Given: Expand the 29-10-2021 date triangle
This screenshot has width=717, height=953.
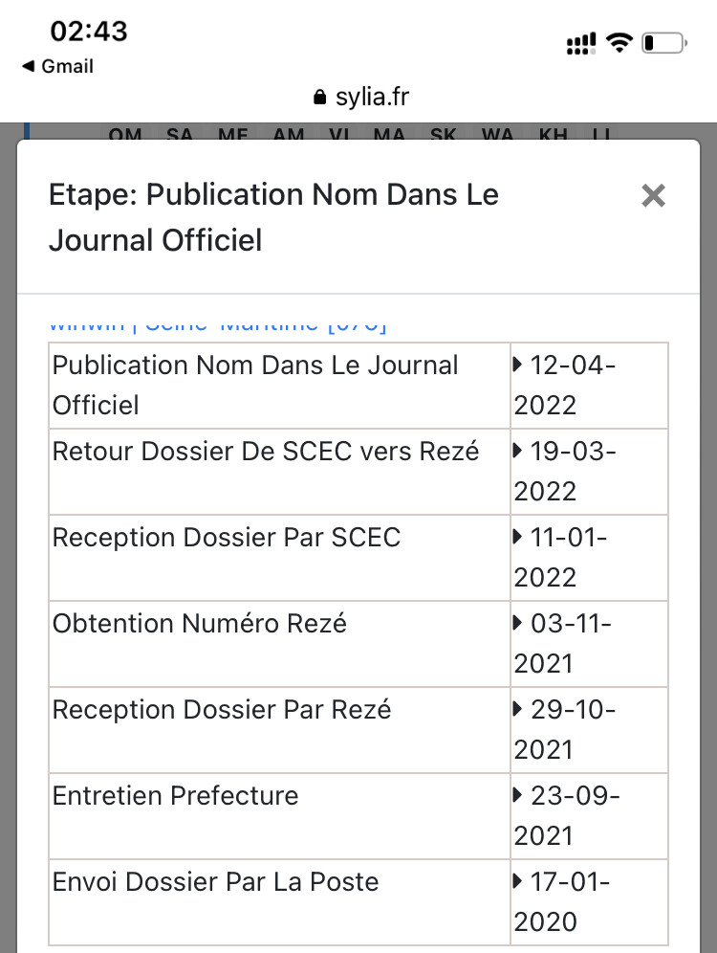Looking at the screenshot, I should (517, 709).
